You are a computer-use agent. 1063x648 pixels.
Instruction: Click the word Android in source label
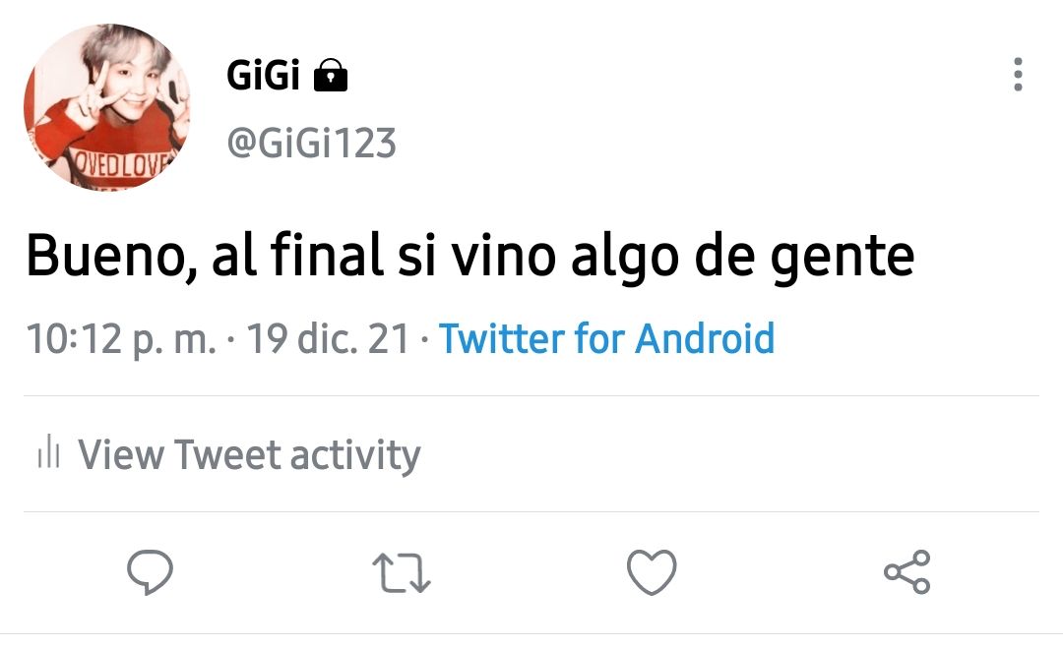tap(705, 338)
